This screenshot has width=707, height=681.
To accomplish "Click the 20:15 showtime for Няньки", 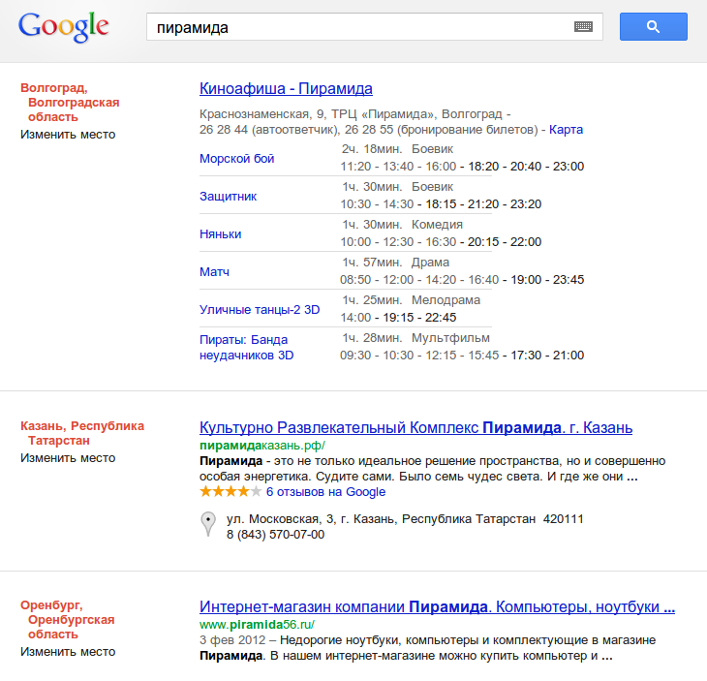I will coord(483,242).
